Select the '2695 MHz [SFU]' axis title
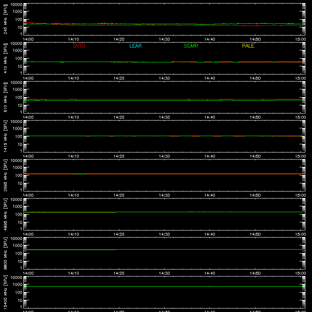The image size is (312, 312). (x=5, y=175)
